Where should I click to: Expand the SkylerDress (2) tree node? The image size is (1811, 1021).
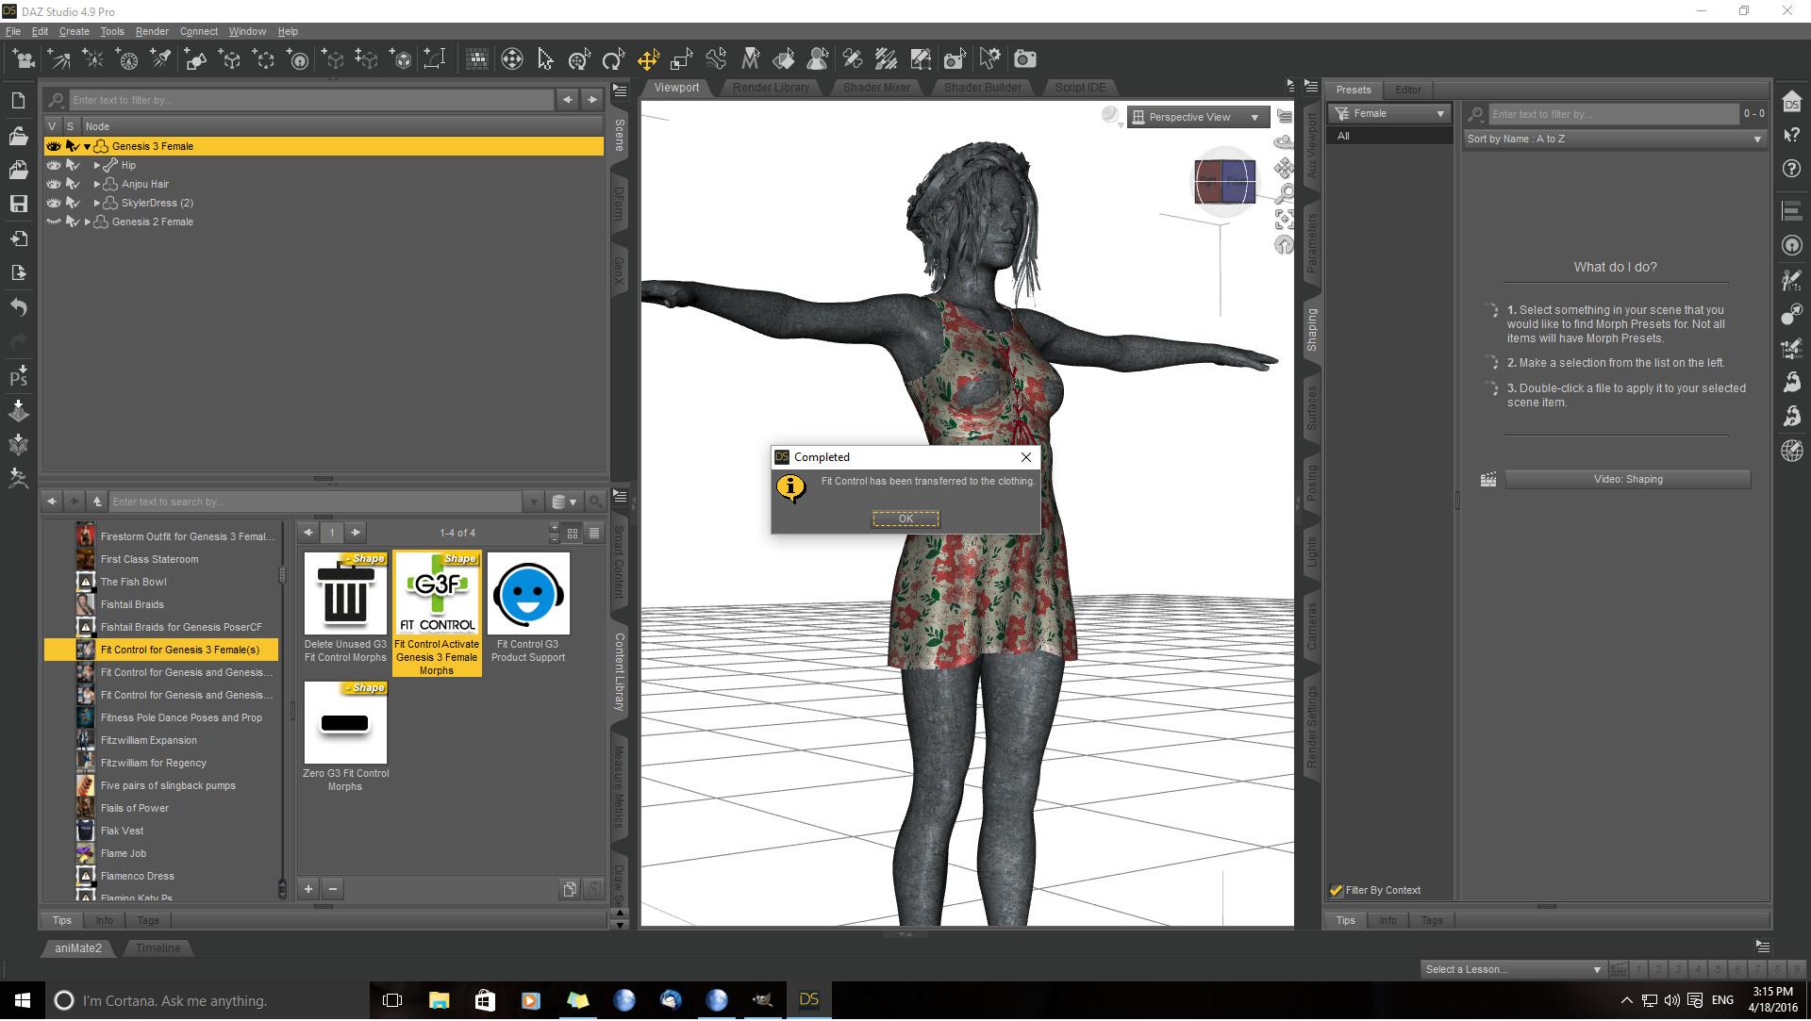(97, 203)
